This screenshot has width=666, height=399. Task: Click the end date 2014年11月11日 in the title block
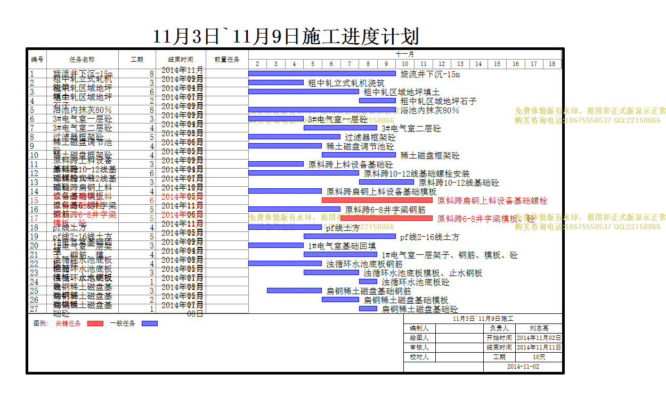(x=539, y=347)
